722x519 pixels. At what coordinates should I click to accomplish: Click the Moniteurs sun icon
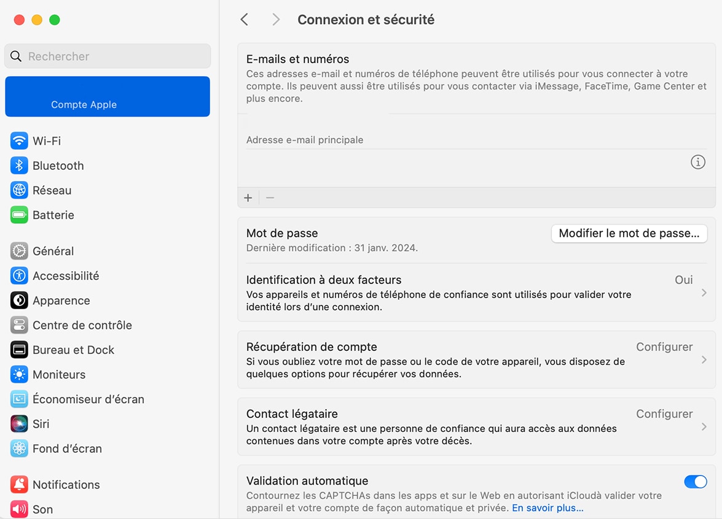click(x=19, y=375)
